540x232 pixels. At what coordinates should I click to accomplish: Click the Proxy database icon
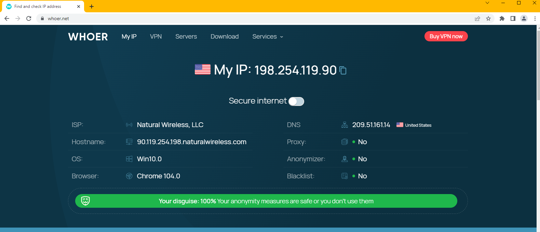click(345, 142)
